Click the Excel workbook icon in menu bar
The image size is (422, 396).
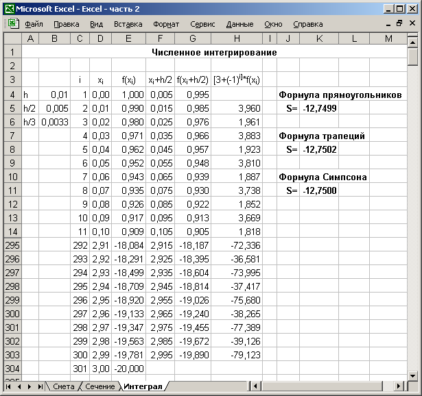[14, 24]
